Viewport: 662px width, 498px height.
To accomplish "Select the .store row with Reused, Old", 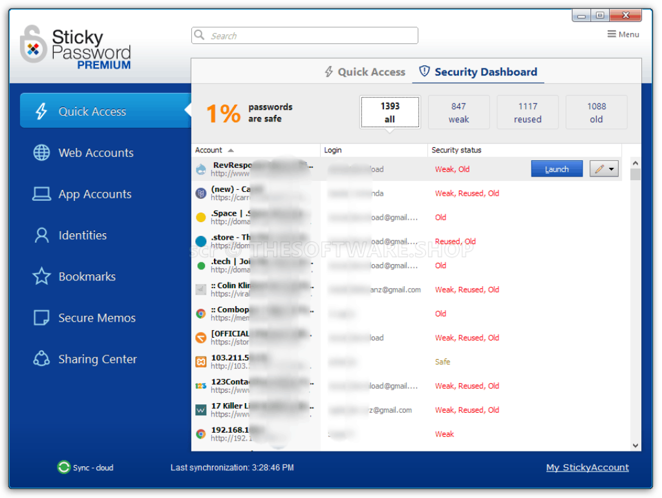I will [407, 242].
